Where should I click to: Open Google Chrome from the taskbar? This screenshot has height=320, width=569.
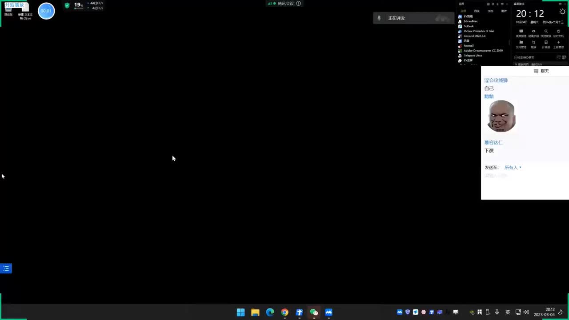click(284, 312)
